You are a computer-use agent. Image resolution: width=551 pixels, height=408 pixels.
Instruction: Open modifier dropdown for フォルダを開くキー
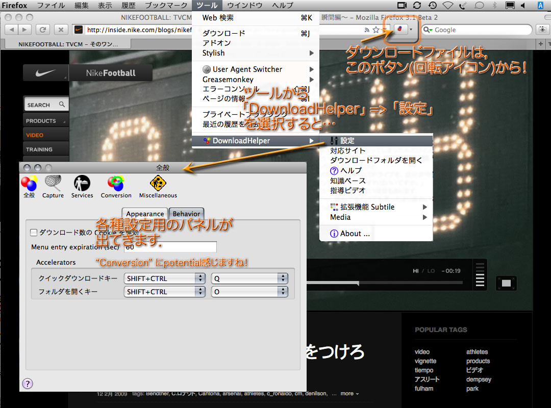[x=164, y=292]
